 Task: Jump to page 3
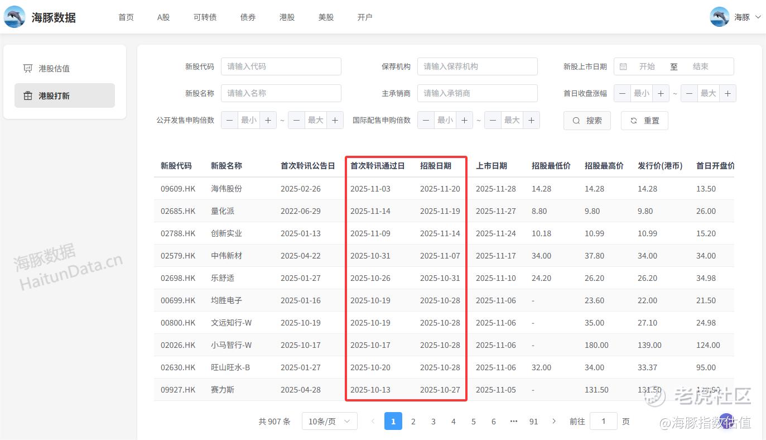click(x=433, y=422)
